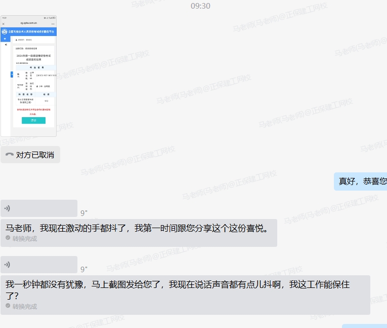Click check icon beside first "转换完成"
387x328 pixels.
tap(8, 238)
